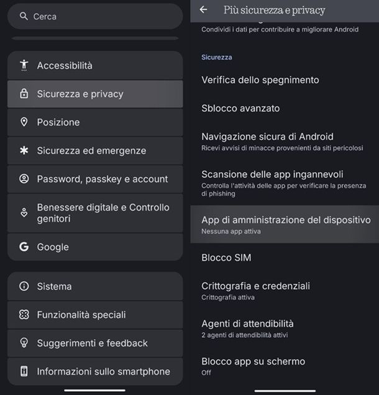This screenshot has width=379, height=395.
Task: Tap the Google G logo icon
Action: click(x=24, y=247)
